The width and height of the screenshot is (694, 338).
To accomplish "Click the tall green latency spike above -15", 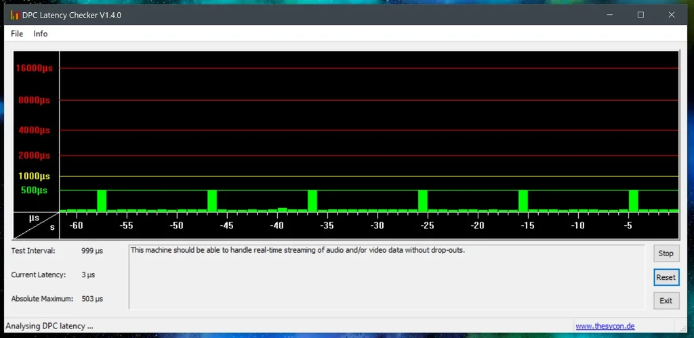I will (x=523, y=201).
